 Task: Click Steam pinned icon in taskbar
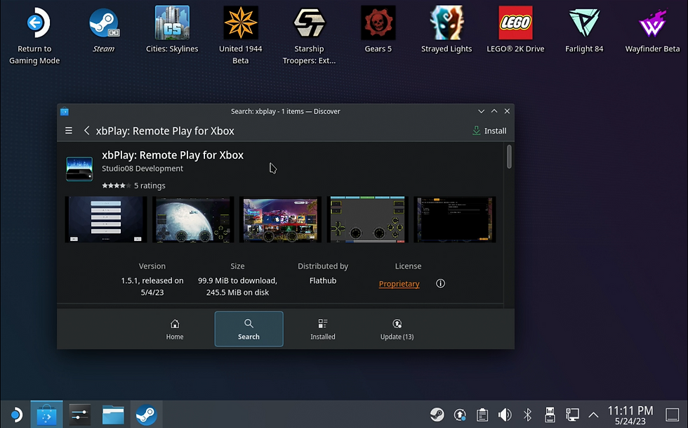point(146,415)
